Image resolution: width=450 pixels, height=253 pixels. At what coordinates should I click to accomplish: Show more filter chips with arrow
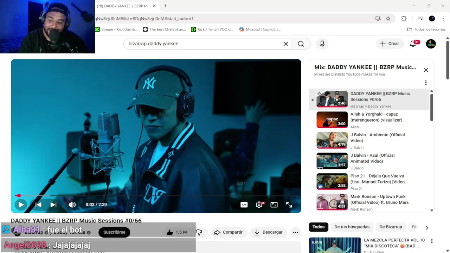(427, 227)
